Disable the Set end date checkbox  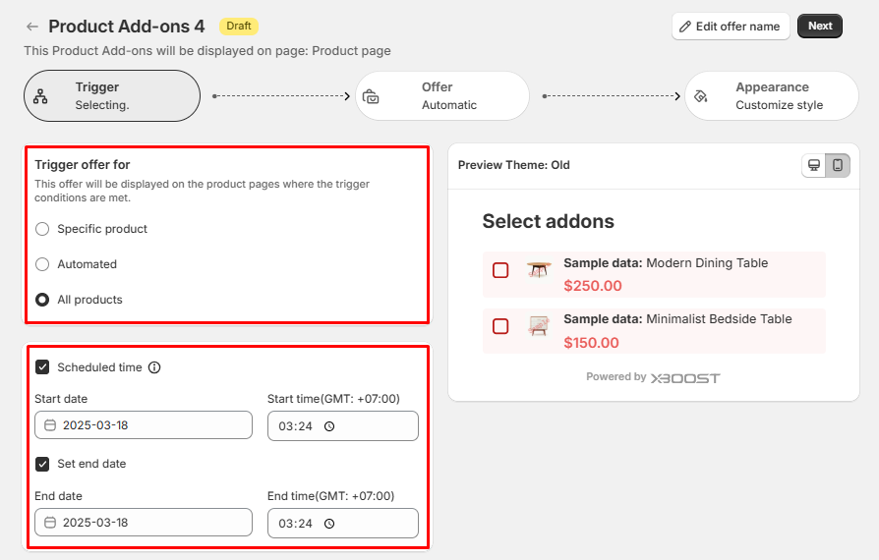[x=42, y=464]
